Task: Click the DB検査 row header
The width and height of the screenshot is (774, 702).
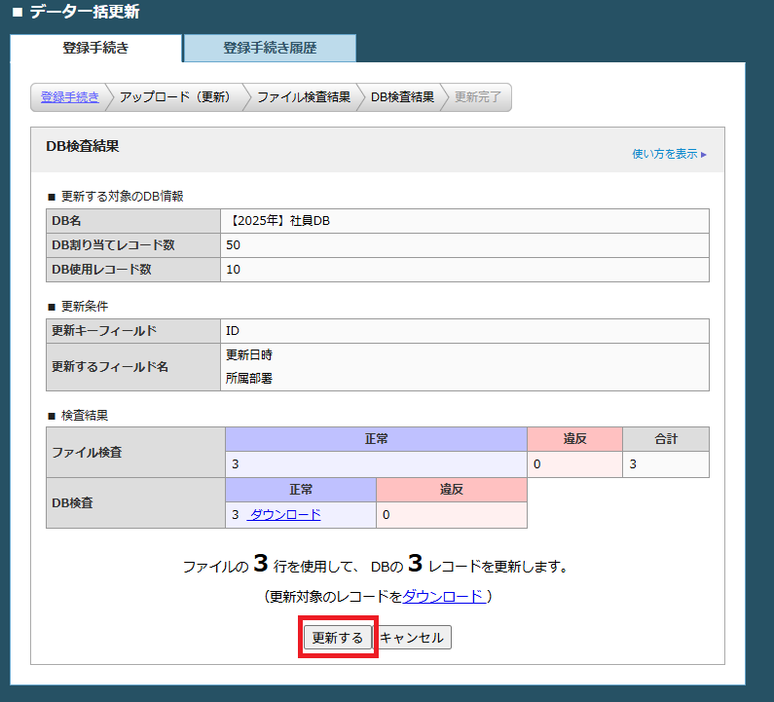Action: click(x=135, y=503)
